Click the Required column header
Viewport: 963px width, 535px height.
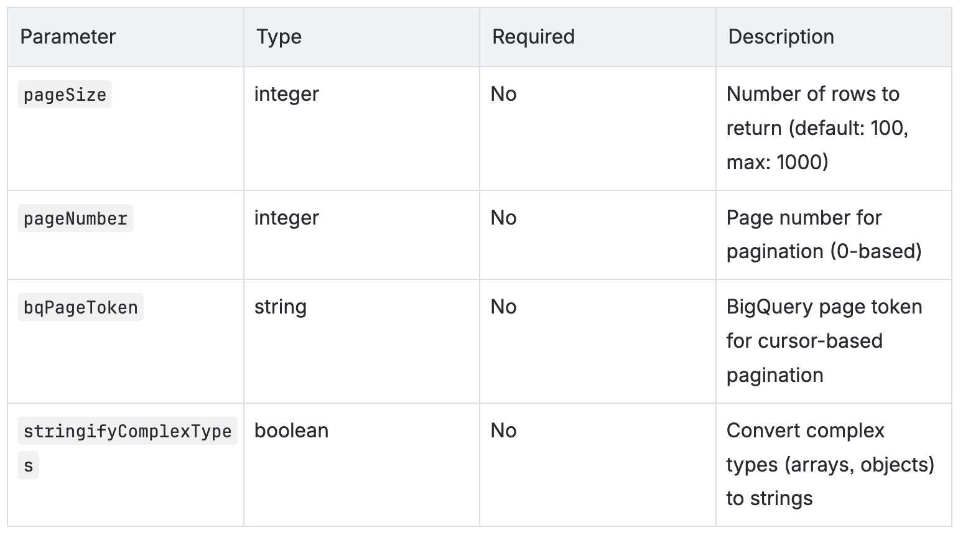(533, 37)
